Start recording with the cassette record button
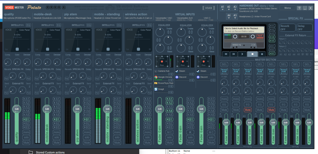318x154 pixels. [x=262, y=54]
